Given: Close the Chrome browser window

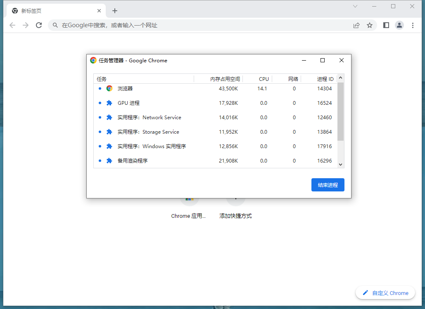Looking at the screenshot, I should point(412,6).
